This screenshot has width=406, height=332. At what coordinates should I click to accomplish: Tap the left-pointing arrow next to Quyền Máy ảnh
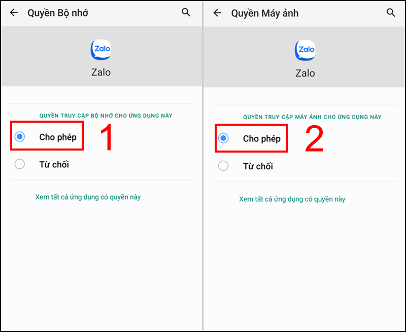[217, 13]
